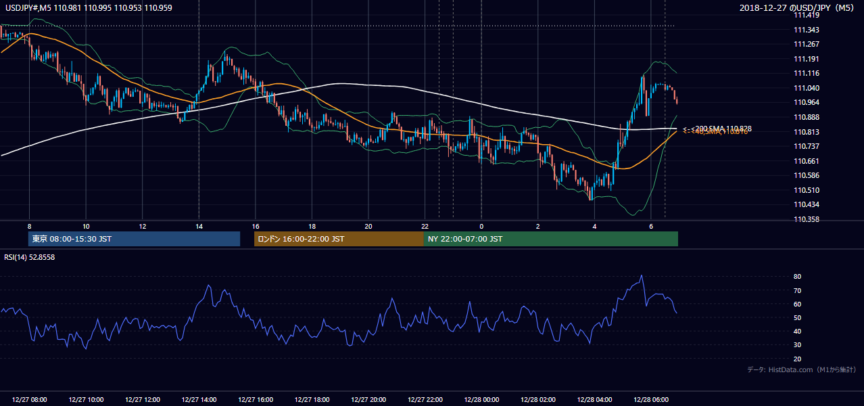The width and height of the screenshot is (864, 406).
Task: Click the 12/28 06:00 bottom date label
Action: [651, 400]
